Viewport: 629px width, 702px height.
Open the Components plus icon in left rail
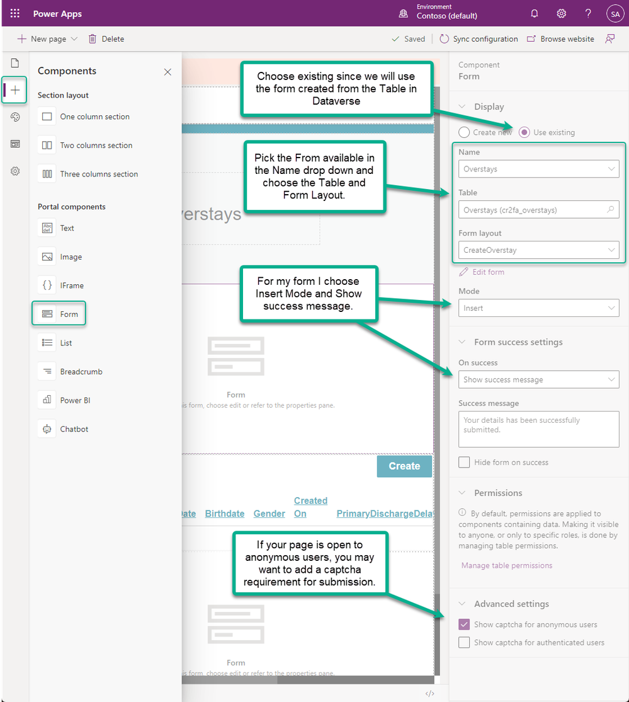click(14, 90)
